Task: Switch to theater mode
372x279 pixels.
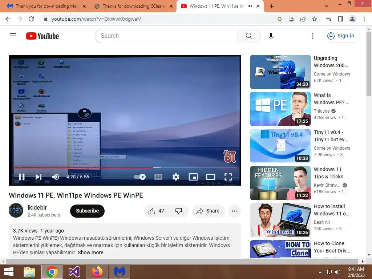Action: click(x=211, y=177)
